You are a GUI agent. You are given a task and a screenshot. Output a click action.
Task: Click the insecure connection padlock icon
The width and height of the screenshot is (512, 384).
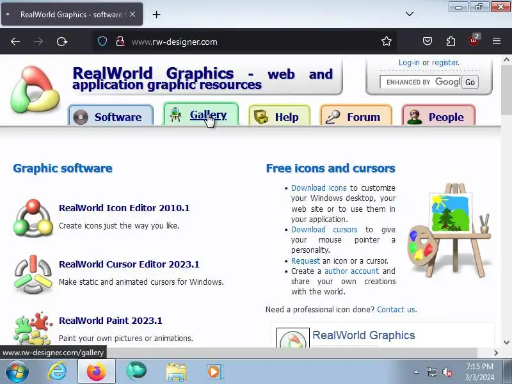coord(120,41)
